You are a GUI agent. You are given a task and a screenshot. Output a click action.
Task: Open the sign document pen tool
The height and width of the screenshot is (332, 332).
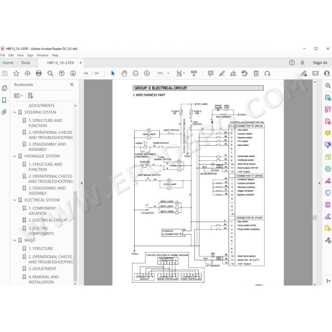click(x=233, y=74)
